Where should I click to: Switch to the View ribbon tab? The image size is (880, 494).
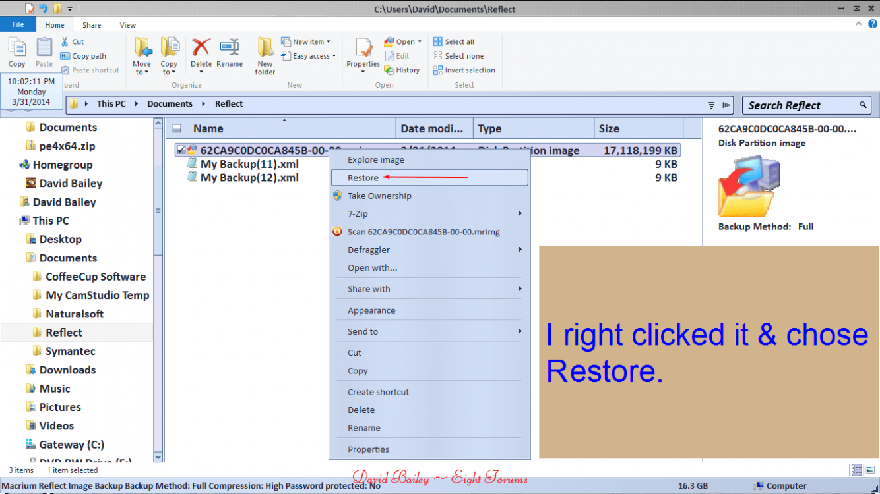(128, 25)
